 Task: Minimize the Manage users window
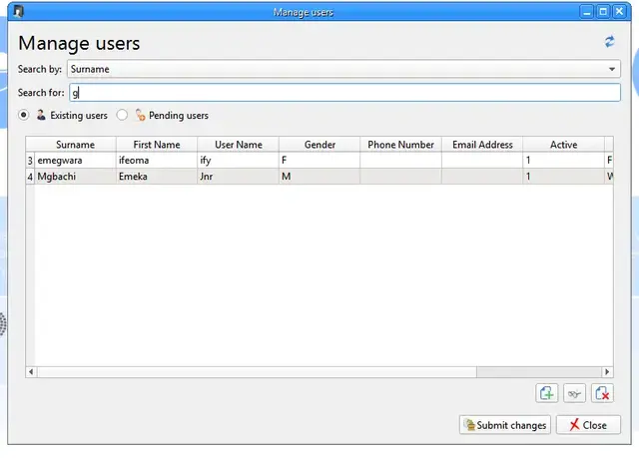[x=587, y=11]
